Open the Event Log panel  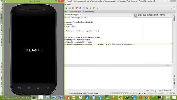click(151, 91)
